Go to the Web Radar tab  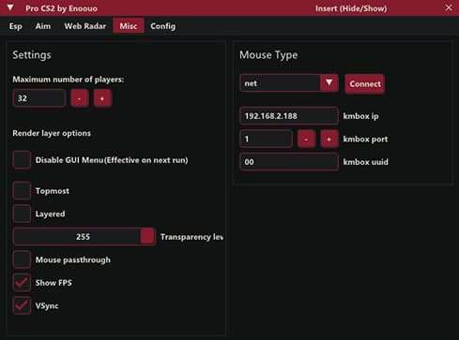[x=85, y=26]
